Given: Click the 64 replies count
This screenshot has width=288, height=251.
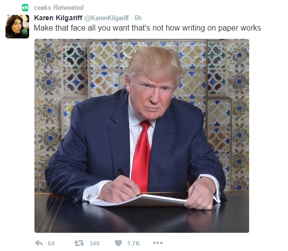Looking at the screenshot, I should click(x=51, y=244).
